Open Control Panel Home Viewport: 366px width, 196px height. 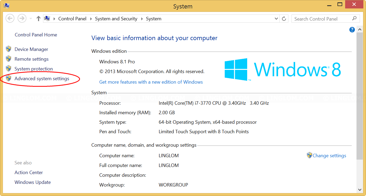click(36, 35)
